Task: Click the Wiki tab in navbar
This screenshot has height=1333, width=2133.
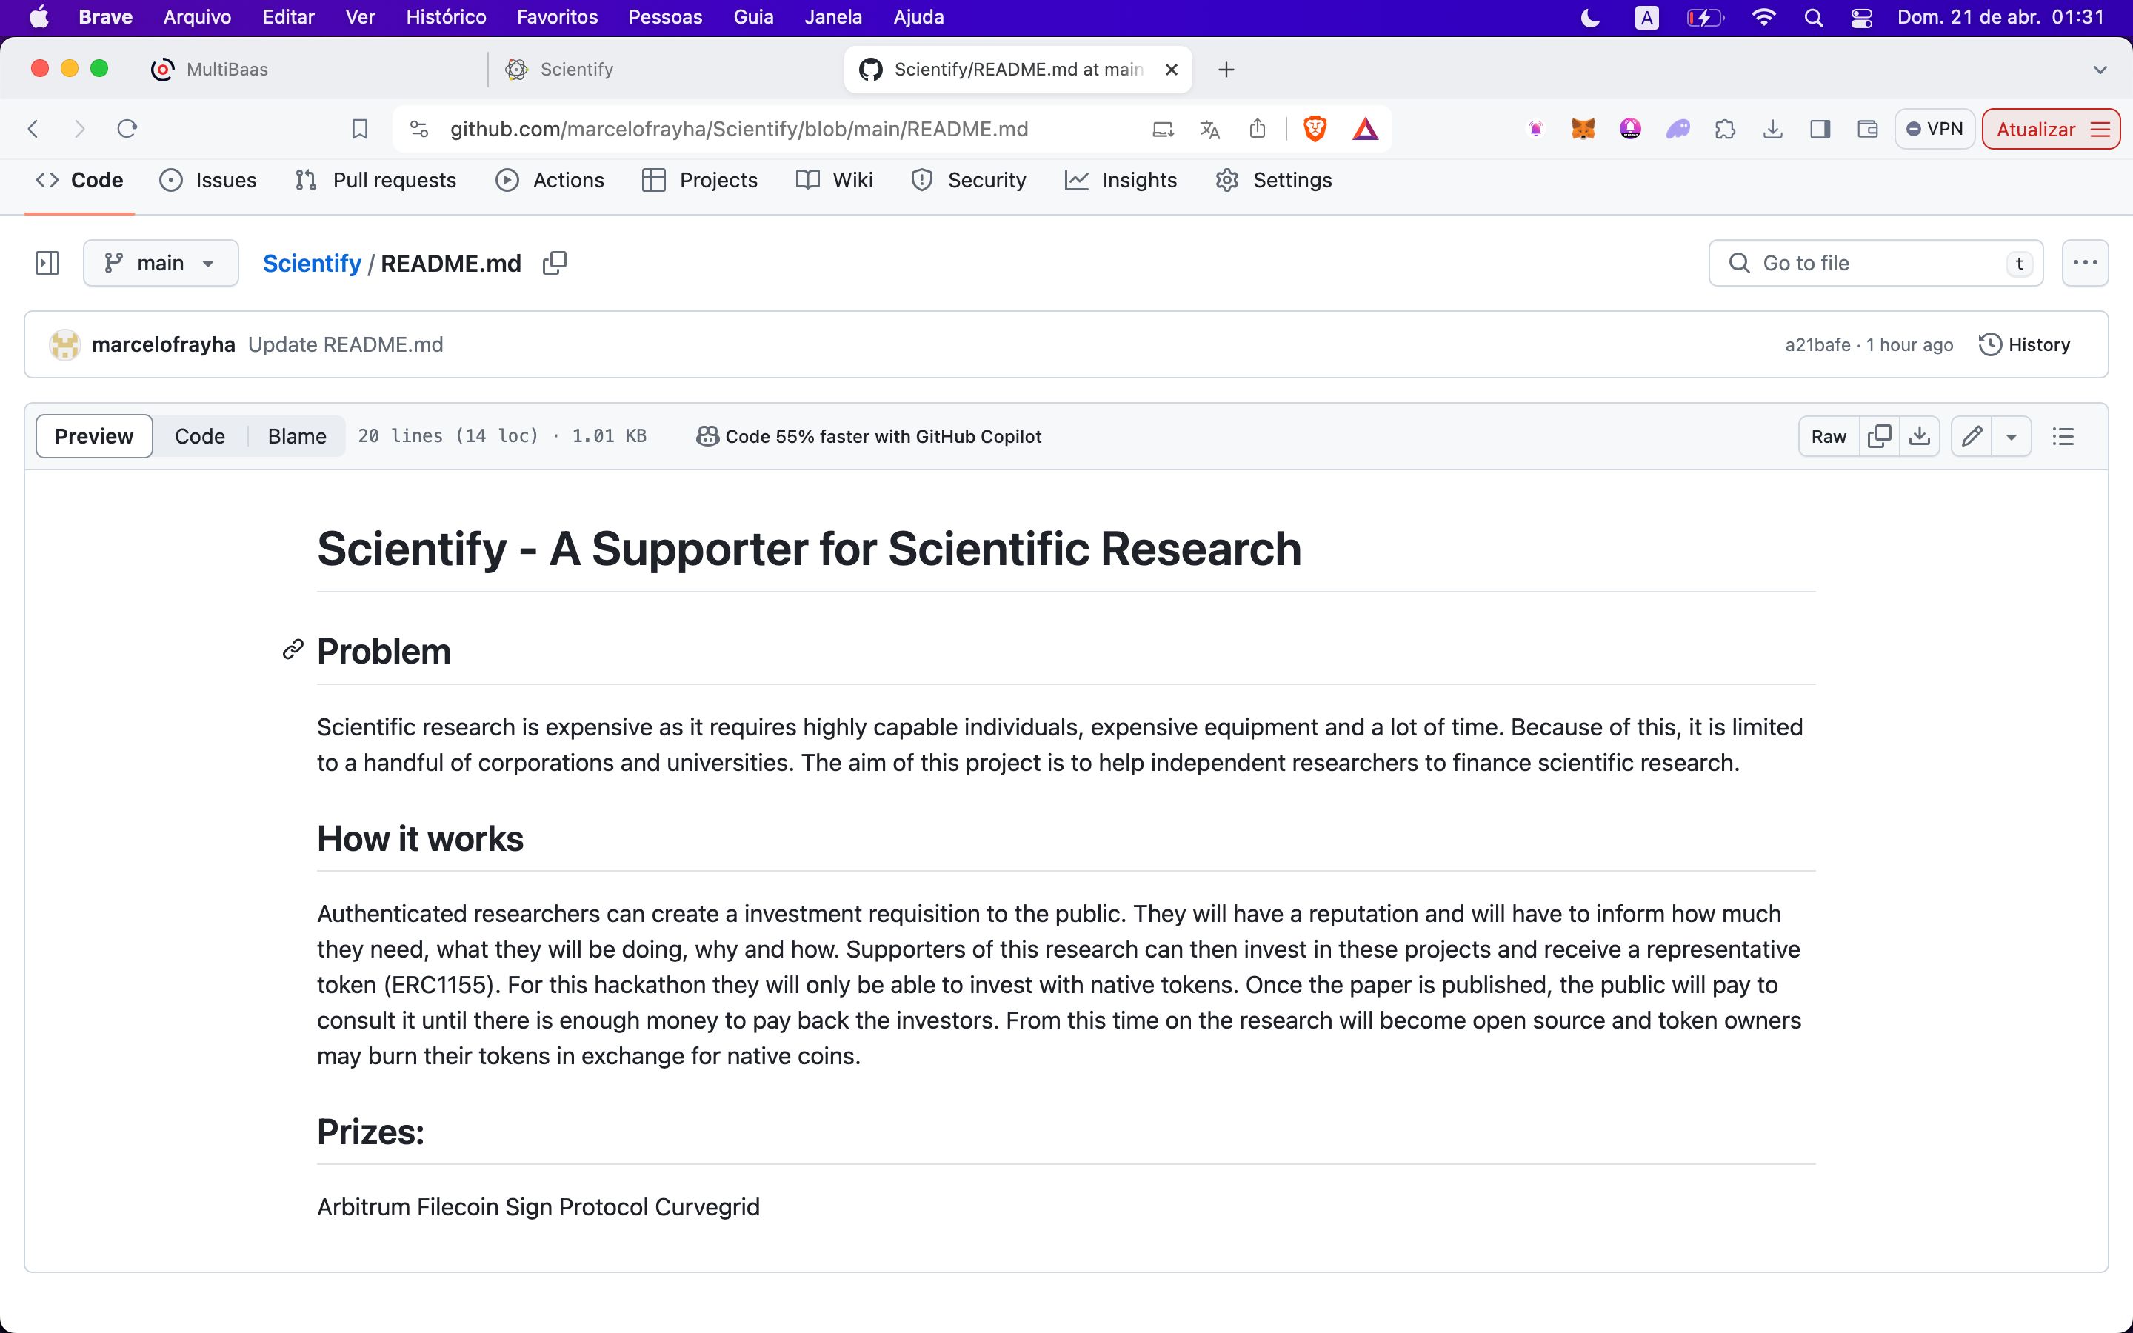Action: click(x=851, y=180)
